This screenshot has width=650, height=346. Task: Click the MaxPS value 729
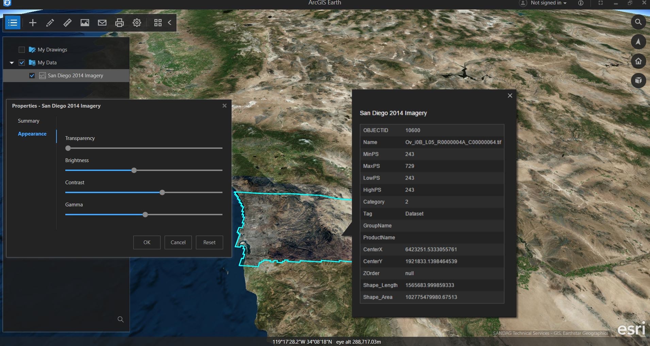coord(410,166)
